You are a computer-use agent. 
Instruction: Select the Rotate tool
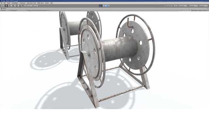click(10, 6)
